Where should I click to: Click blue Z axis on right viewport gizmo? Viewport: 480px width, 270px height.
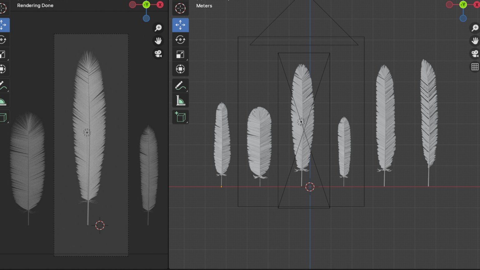coord(463,18)
